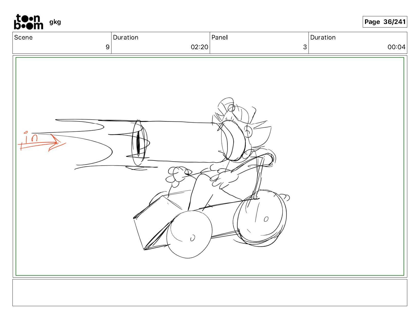Click the scene duration value "02:20"

click(x=199, y=47)
